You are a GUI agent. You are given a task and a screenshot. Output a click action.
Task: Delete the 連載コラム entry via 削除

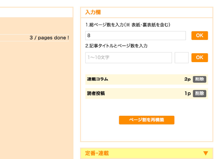tap(200, 79)
